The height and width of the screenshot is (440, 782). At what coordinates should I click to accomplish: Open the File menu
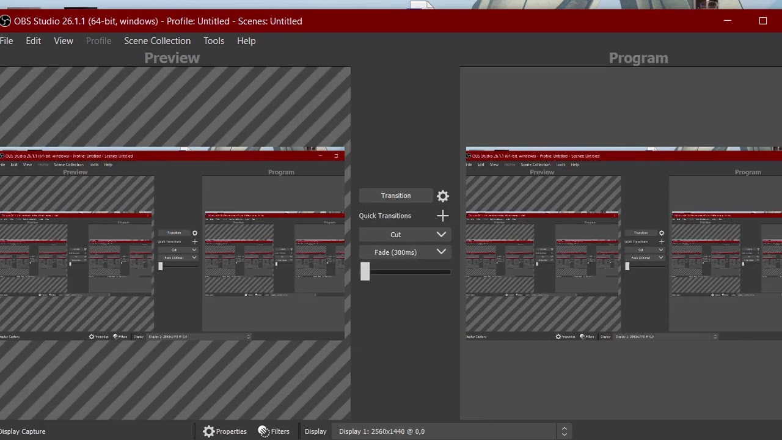click(x=6, y=40)
